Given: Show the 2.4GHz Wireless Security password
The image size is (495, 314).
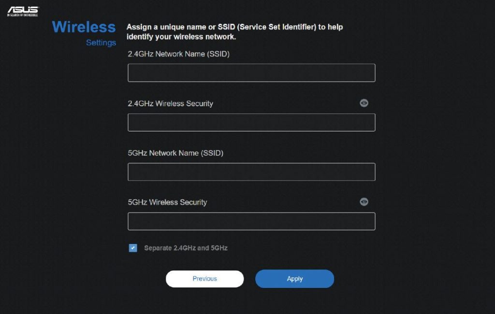Looking at the screenshot, I should pyautogui.click(x=364, y=103).
